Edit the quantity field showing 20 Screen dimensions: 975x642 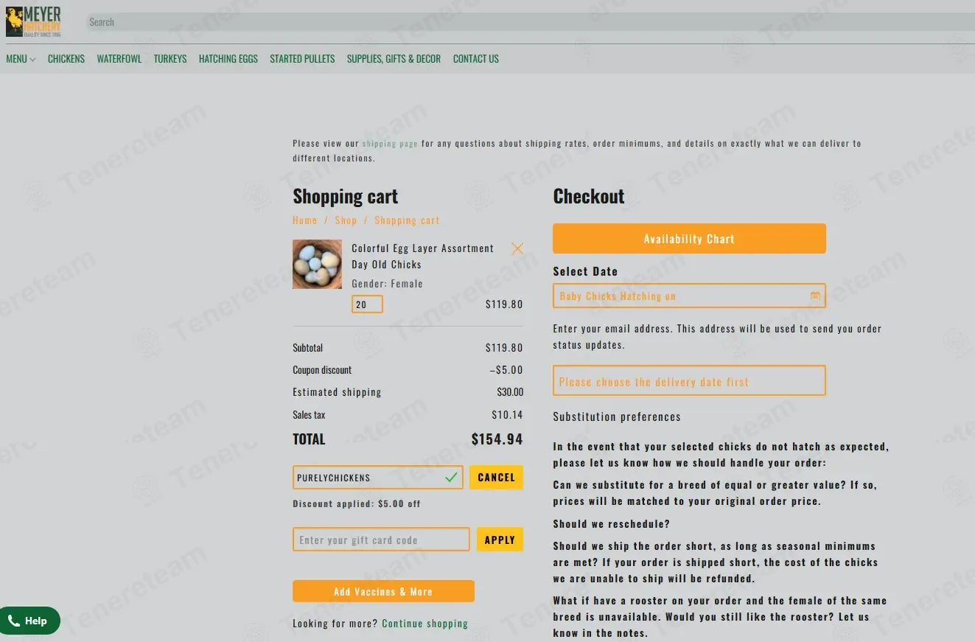pyautogui.click(x=367, y=304)
